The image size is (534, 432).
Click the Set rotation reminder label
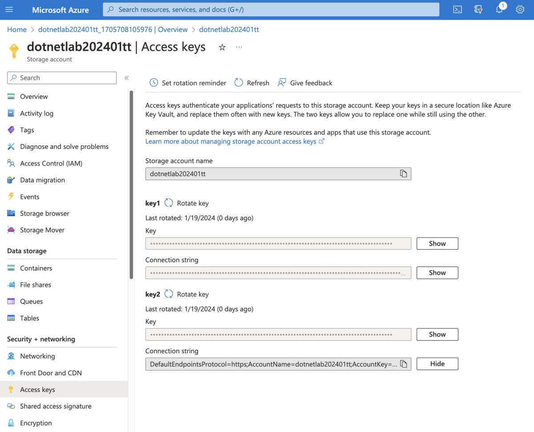click(x=194, y=83)
